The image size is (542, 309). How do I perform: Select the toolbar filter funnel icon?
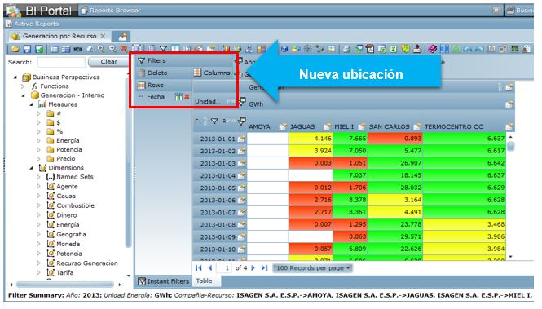click(163, 49)
